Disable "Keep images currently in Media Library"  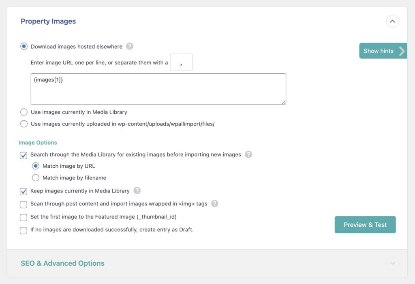tap(23, 191)
